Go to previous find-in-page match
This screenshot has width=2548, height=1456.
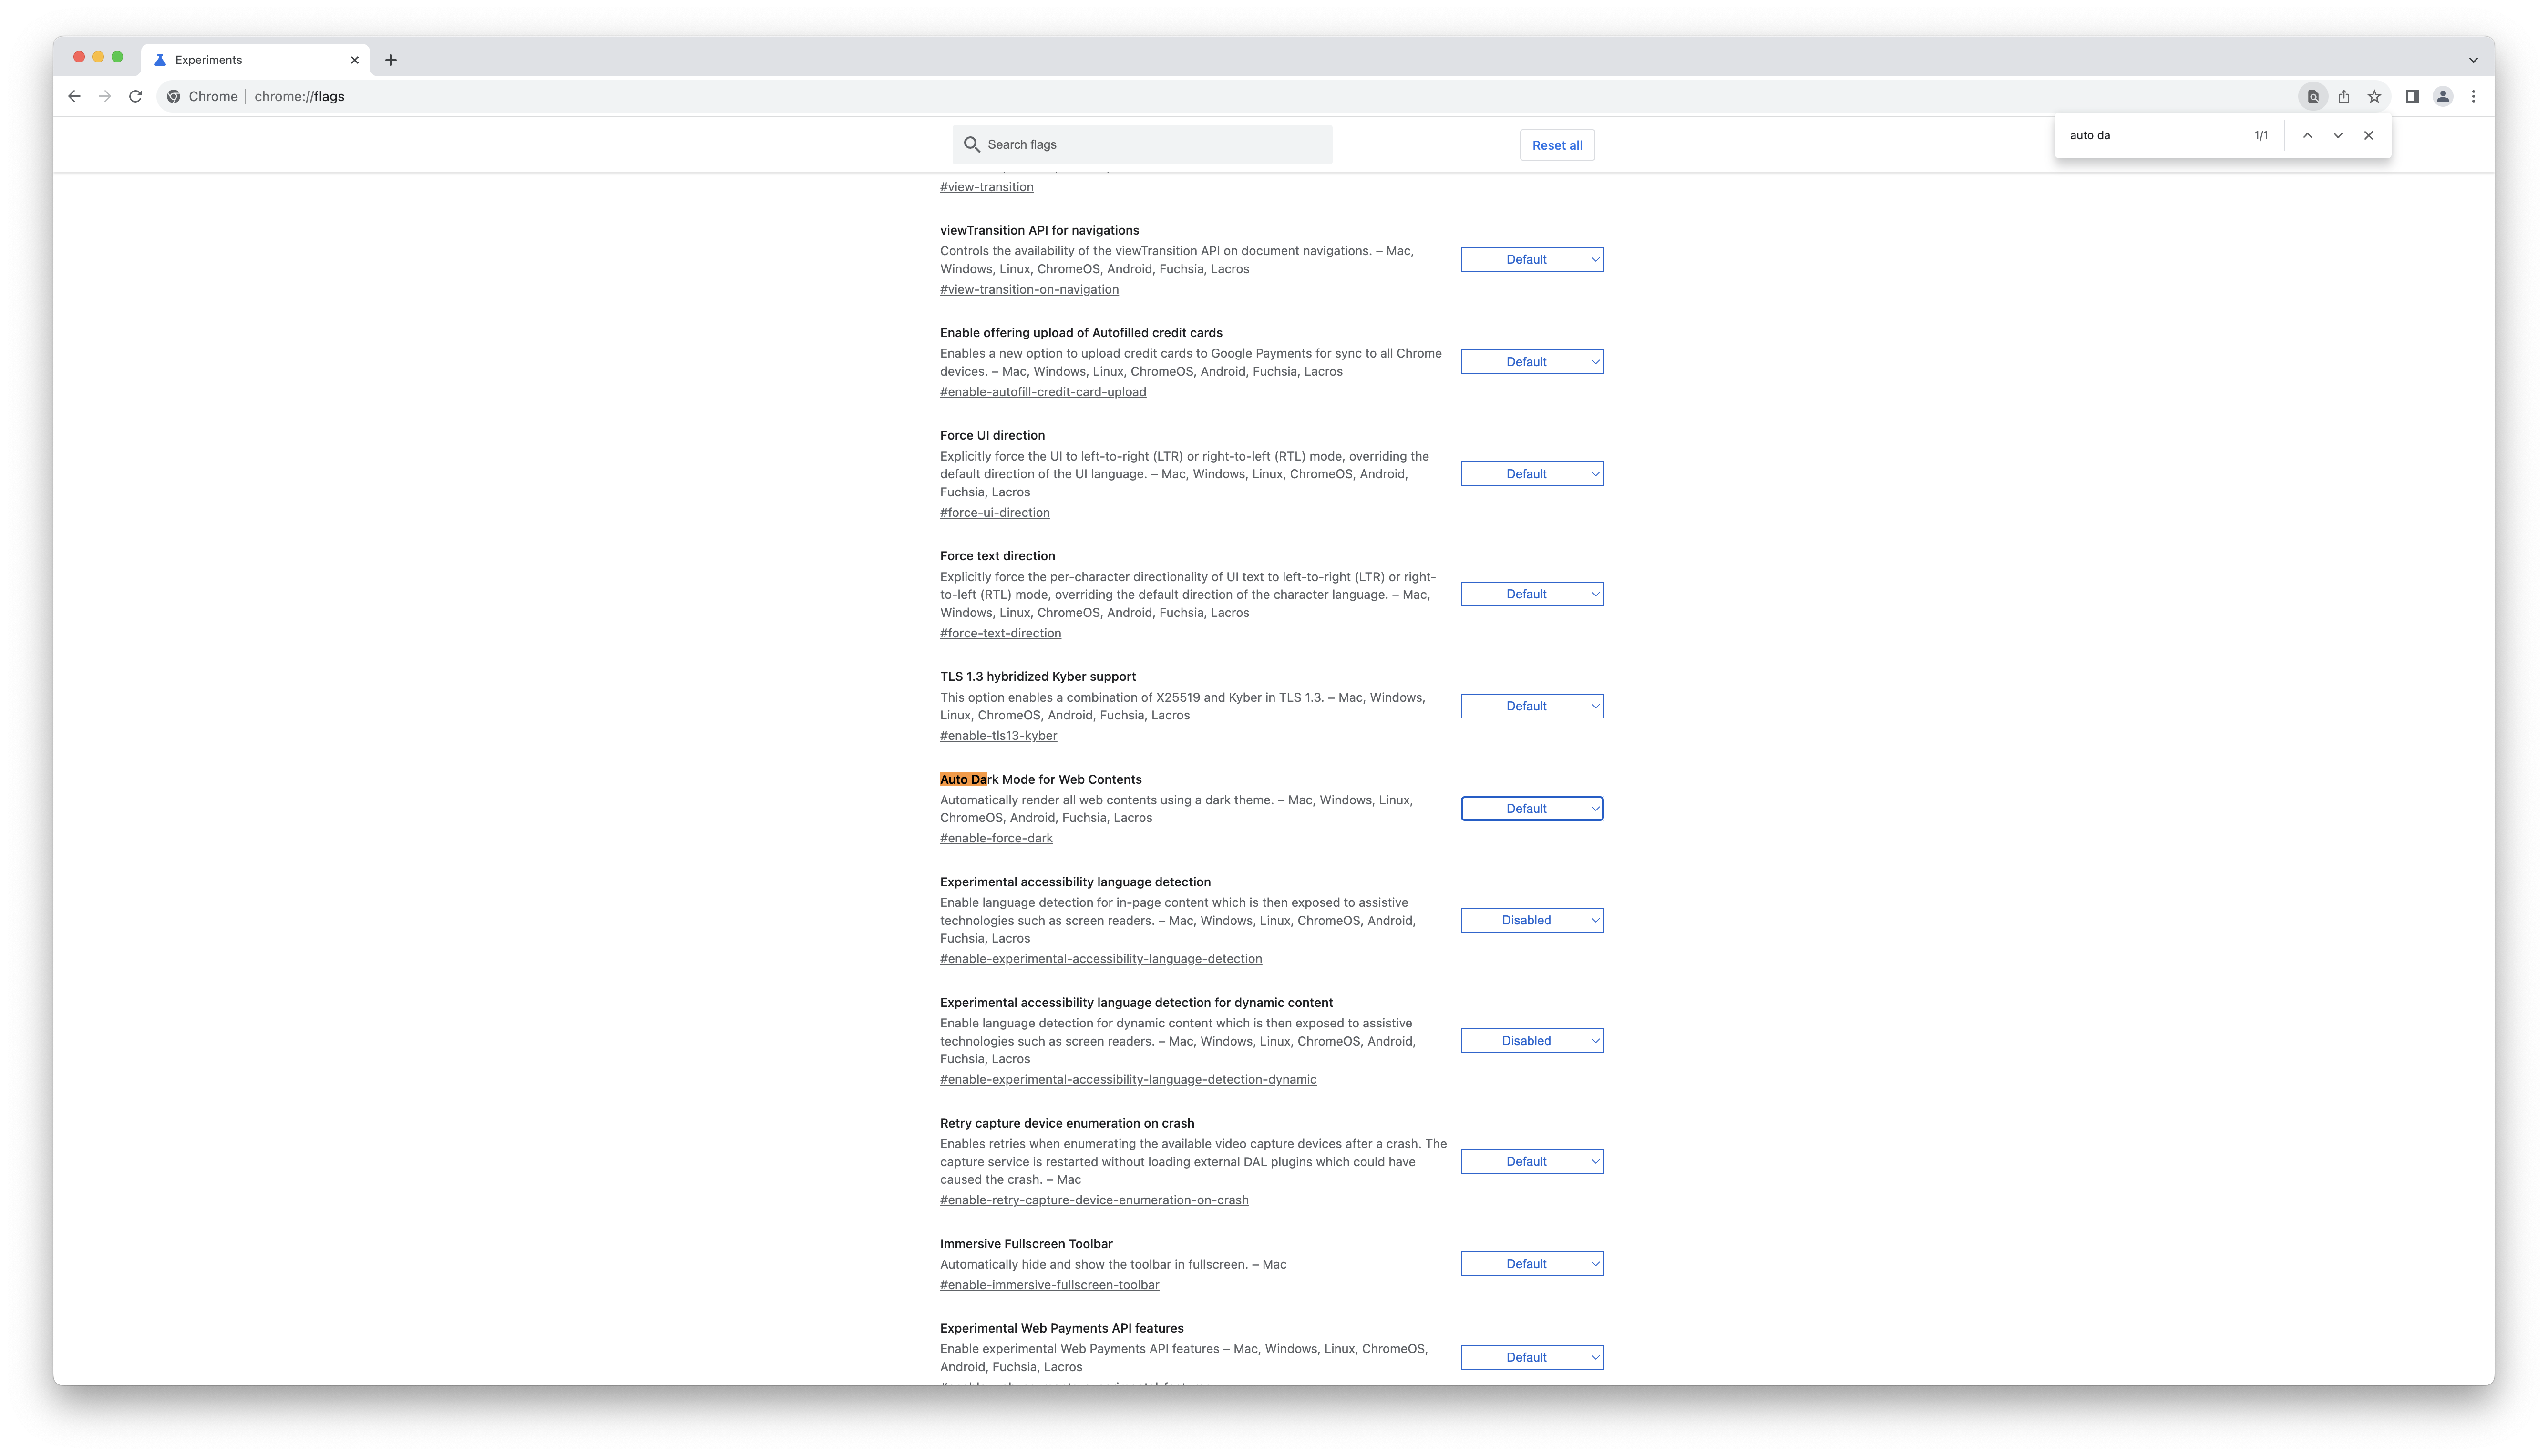[x=2307, y=136]
